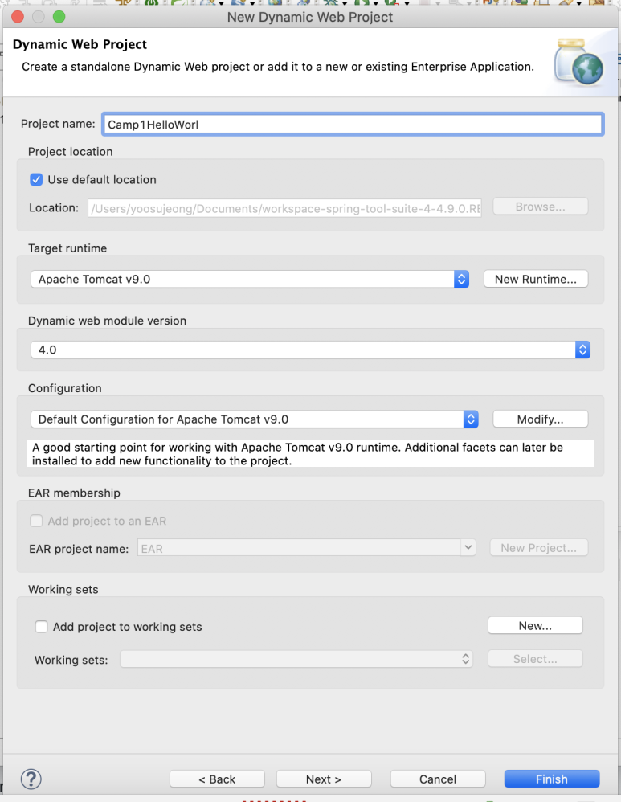Click New... working set button
621x802 pixels.
click(535, 626)
